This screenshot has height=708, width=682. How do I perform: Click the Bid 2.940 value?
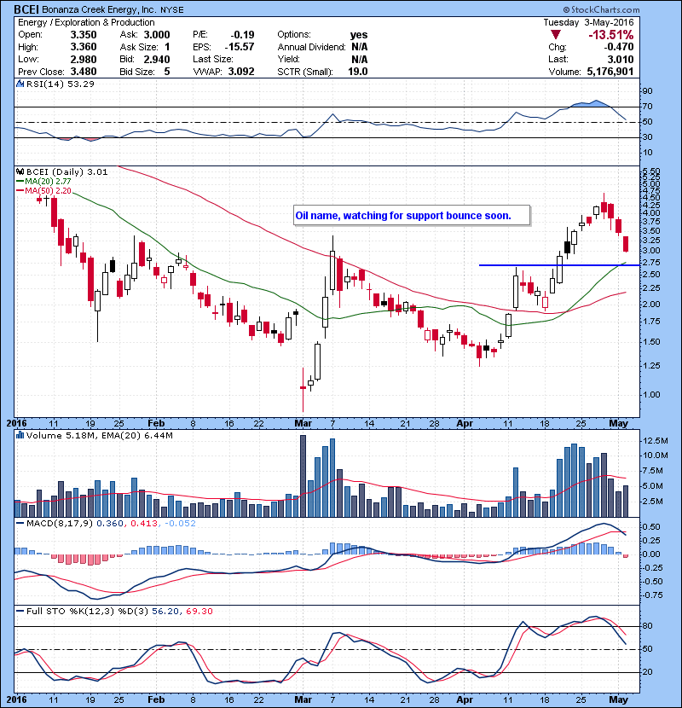click(x=157, y=59)
